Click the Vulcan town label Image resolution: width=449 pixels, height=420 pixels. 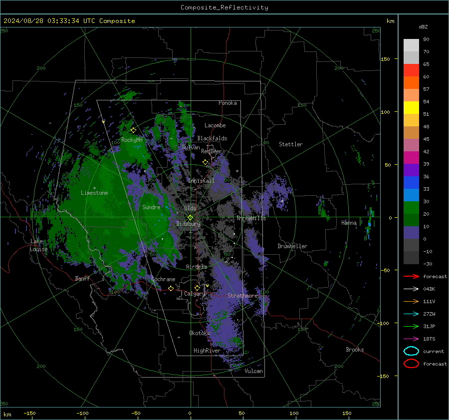(x=253, y=371)
